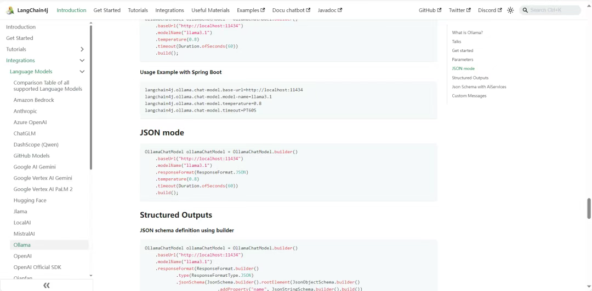Collapse the Integrations sidebar chevron
Screen dimensions: 592x291
point(82,60)
